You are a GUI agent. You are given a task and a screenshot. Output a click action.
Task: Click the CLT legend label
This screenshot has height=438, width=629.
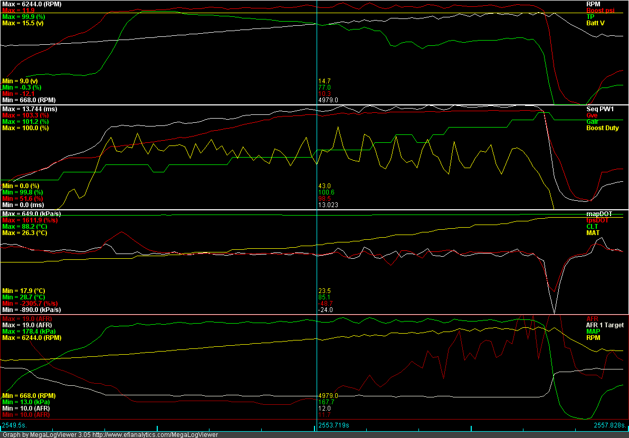click(x=593, y=227)
